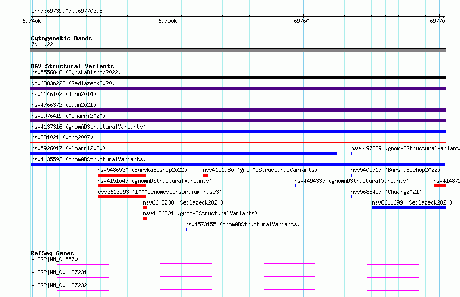Click the 69740k ruler position label
This screenshot has height=297, width=460.
pyautogui.click(x=32, y=21)
